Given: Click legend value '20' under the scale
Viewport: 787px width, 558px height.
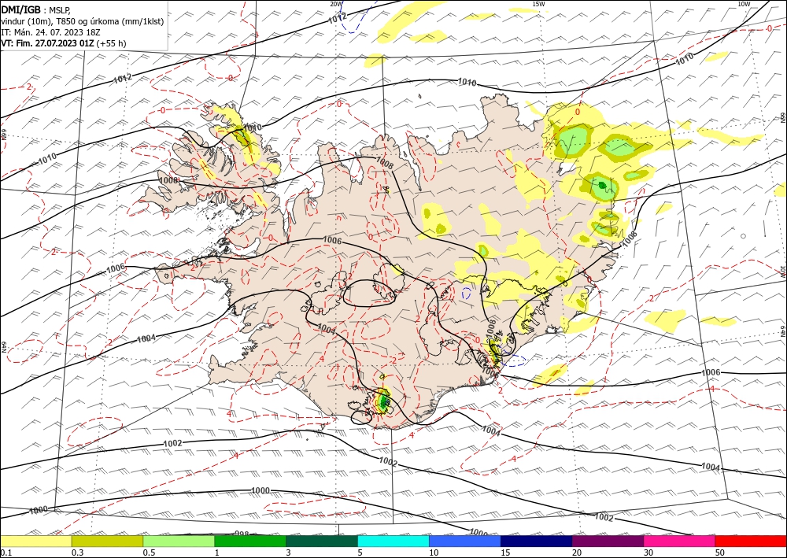Looking at the screenshot, I should tap(577, 552).
